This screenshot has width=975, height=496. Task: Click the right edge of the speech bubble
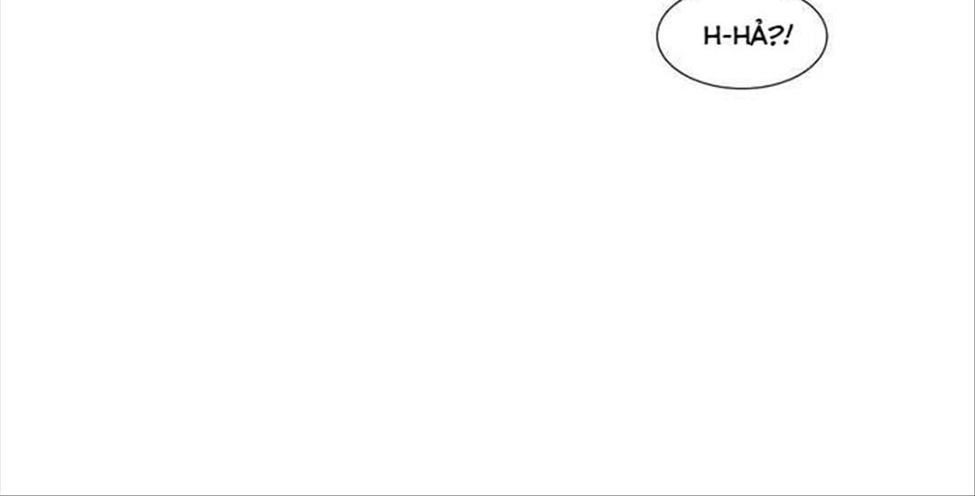point(827,36)
